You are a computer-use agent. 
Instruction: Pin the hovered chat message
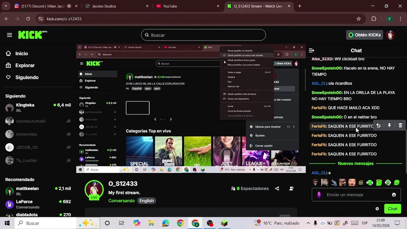(389, 126)
